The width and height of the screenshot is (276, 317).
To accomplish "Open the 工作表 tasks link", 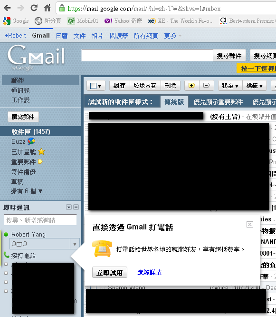I will [20, 100].
